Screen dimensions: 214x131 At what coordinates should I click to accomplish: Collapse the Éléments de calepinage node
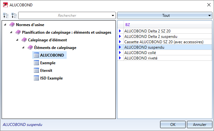tap(23, 47)
